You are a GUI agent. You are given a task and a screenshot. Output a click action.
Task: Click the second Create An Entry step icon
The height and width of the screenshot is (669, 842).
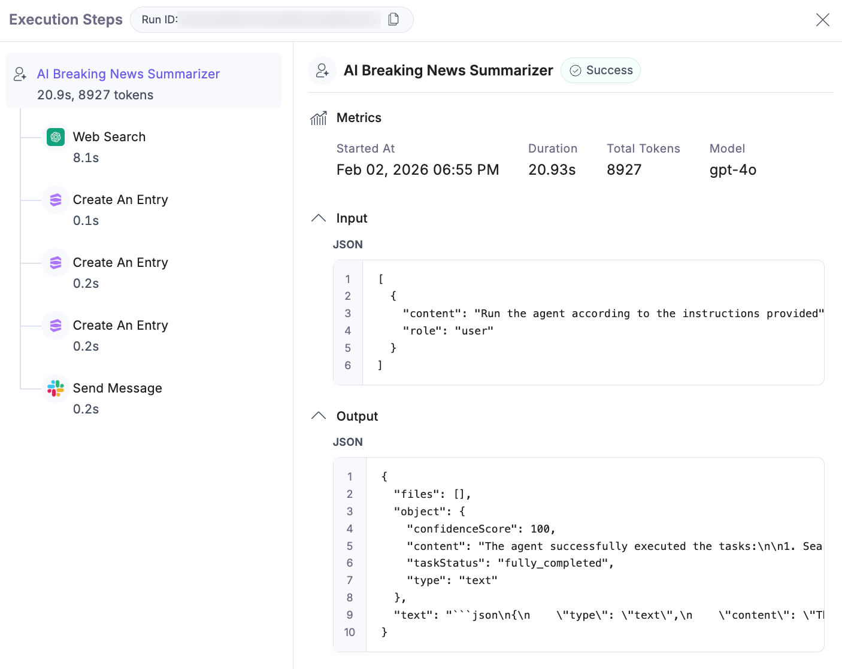55,263
